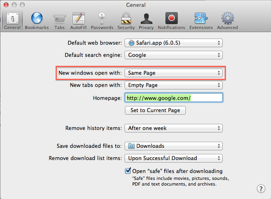Open AutoFill pencil icon pane
Viewport: 271px width, 199px height.
pos(78,21)
